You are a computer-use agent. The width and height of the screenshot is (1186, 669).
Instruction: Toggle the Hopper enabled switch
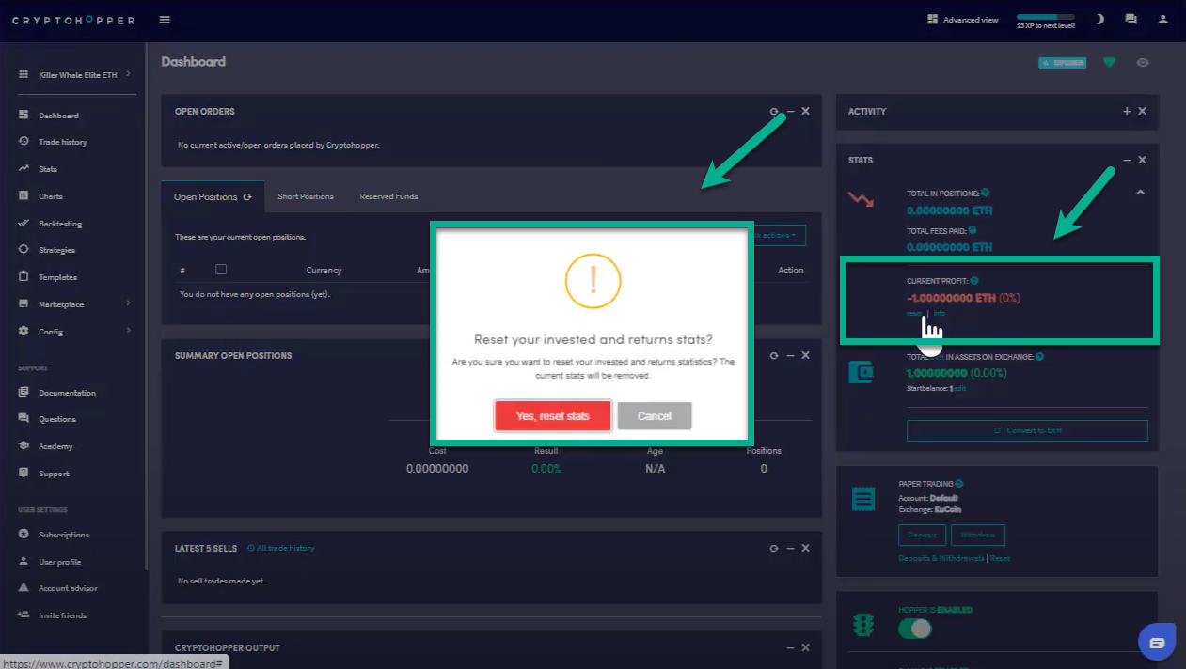click(914, 629)
